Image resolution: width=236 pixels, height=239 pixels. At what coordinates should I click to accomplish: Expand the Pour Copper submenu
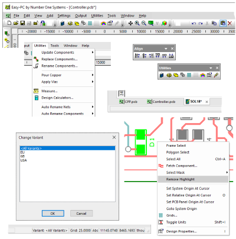(x=93, y=75)
